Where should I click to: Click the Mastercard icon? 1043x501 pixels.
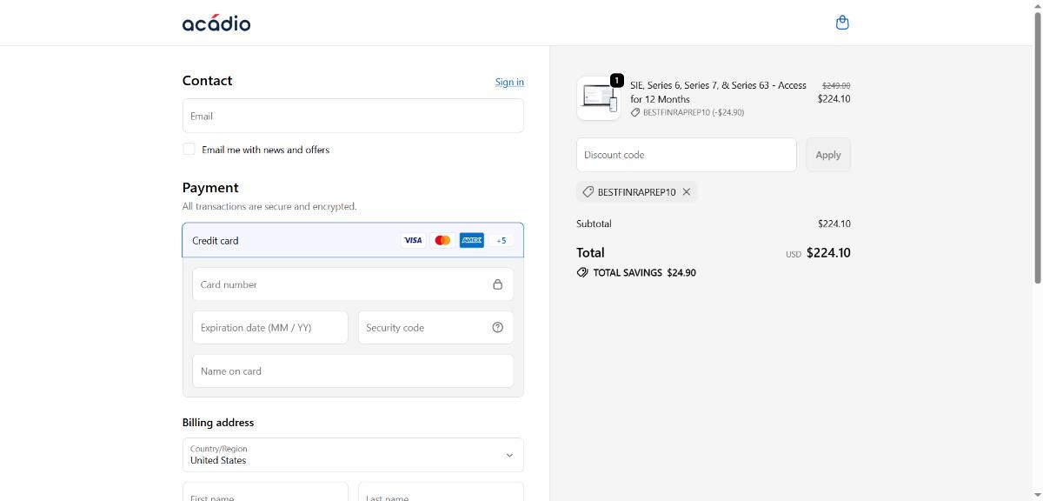[x=442, y=240]
